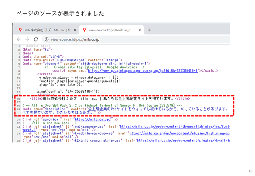255x176 pixels.
Task: Close the Mils株式会社ミルズ tab
Action: (x=75, y=30)
